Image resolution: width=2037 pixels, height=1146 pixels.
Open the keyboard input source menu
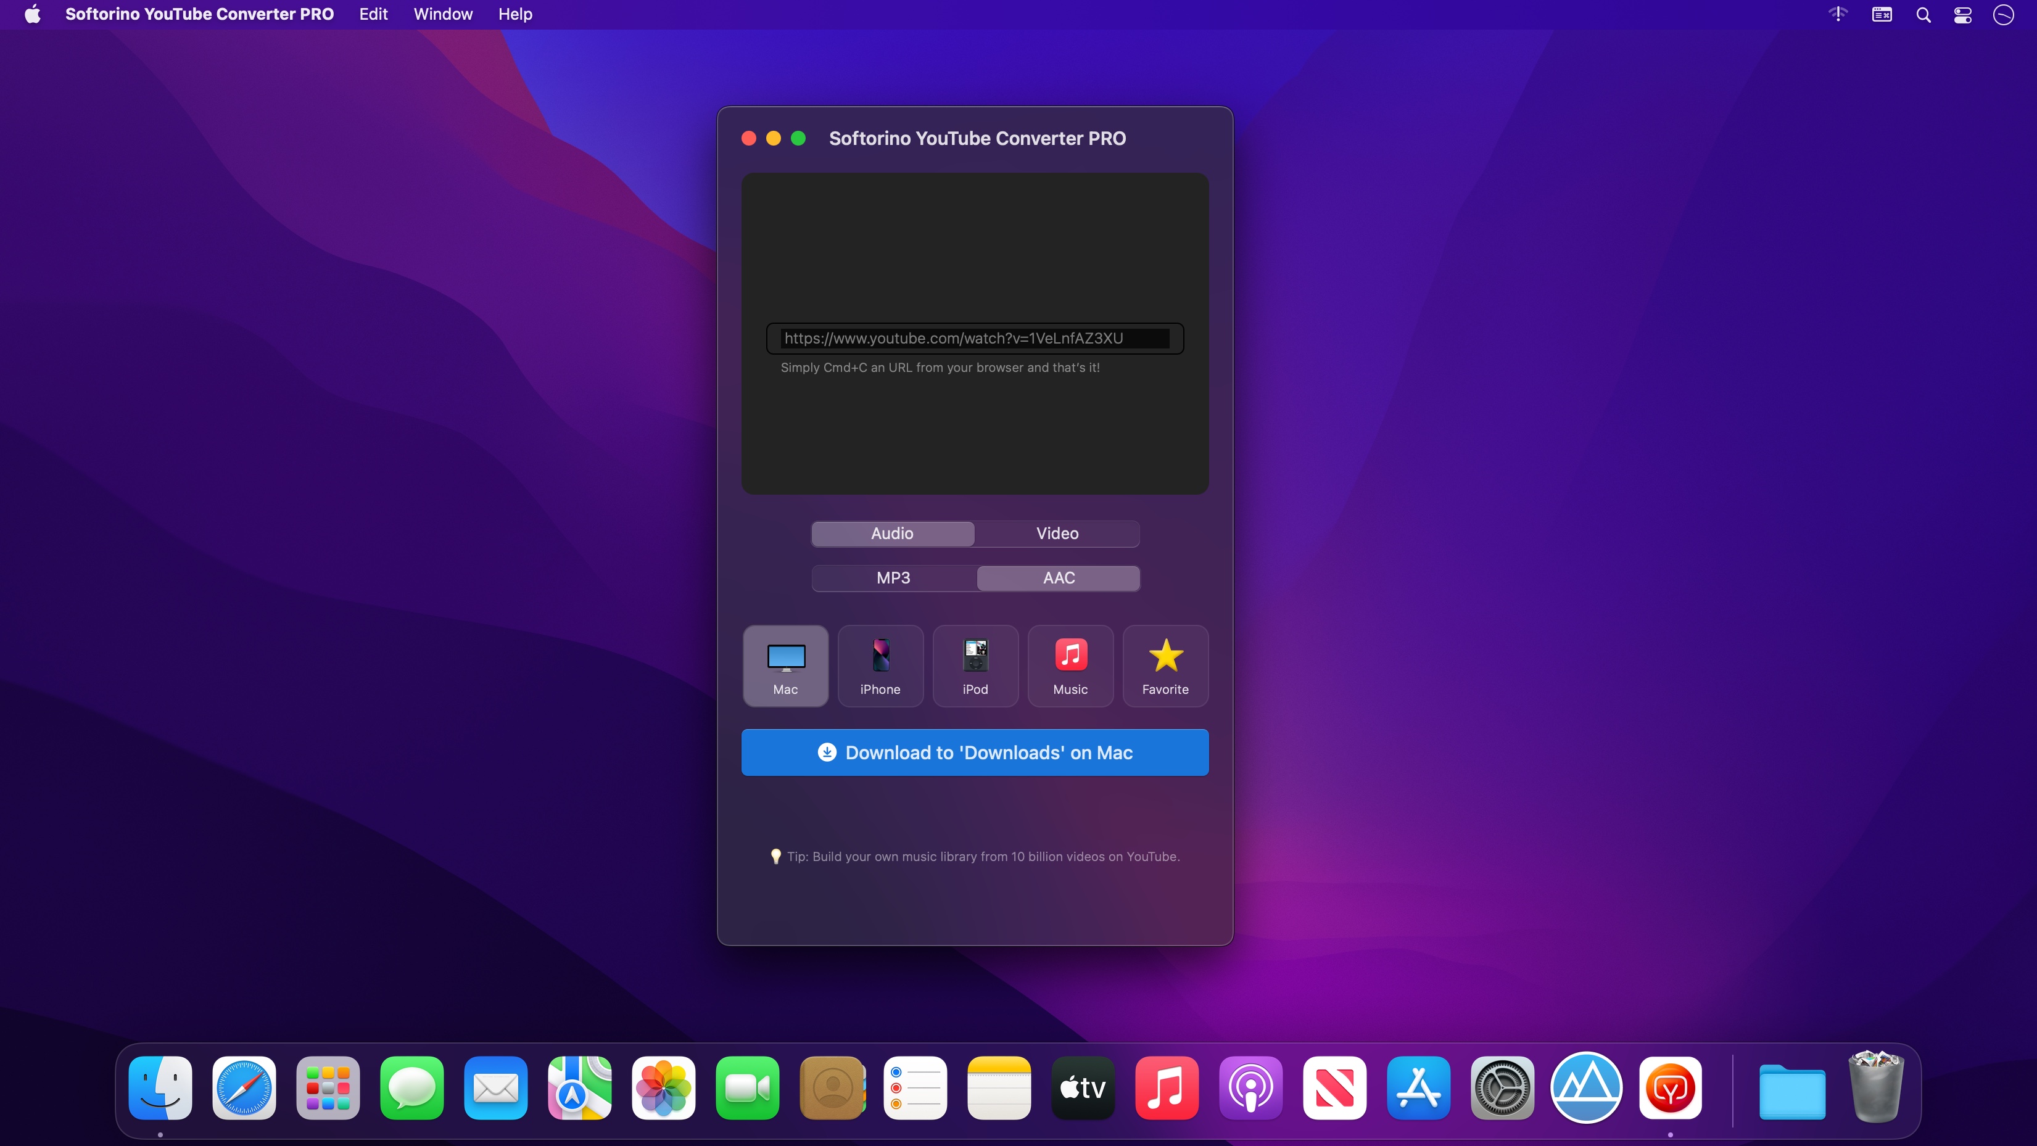click(x=1882, y=14)
